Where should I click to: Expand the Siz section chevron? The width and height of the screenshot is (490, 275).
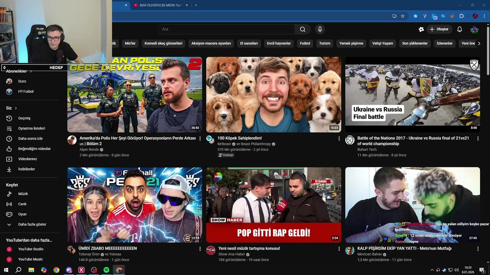tap(16, 108)
